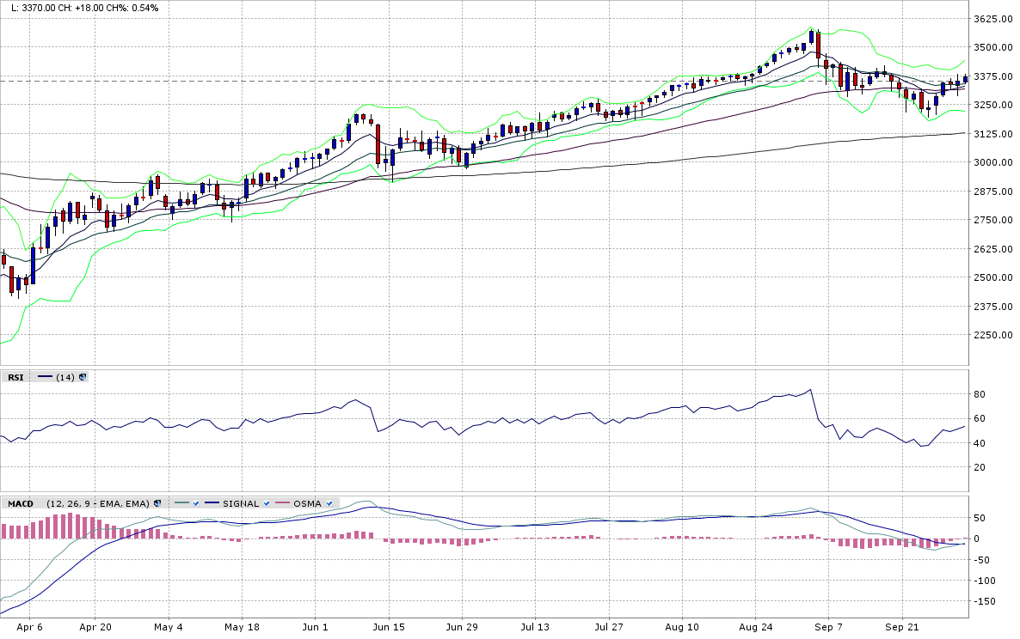Image resolution: width=1020 pixels, height=639 pixels.
Task: Click the 3000.00 price axis label
Action: [993, 162]
